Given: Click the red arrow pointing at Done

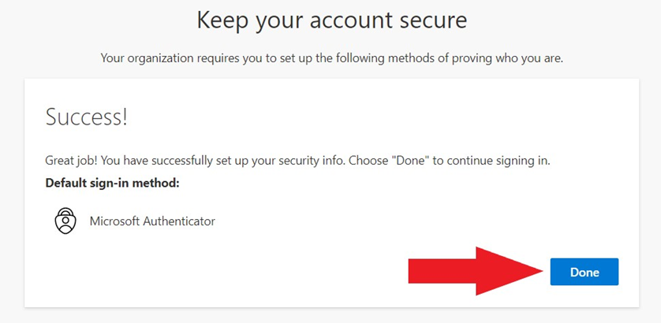Looking at the screenshot, I should coord(476,272).
